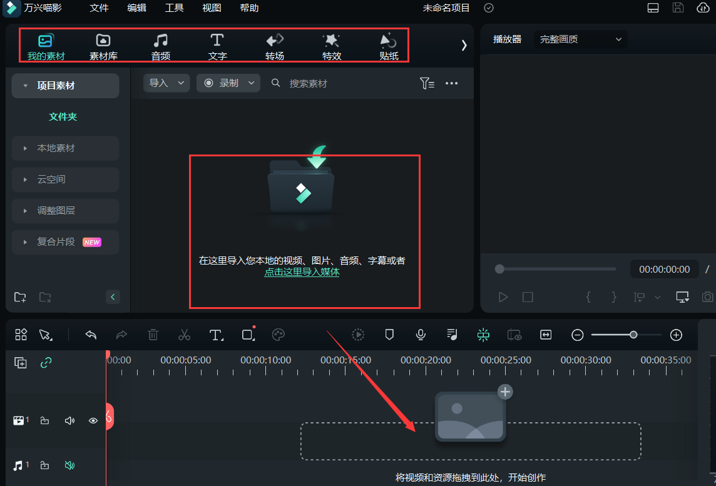The width and height of the screenshot is (716, 486).
Task: Click the 00:00:00:00 timecode field
Action: 664,269
